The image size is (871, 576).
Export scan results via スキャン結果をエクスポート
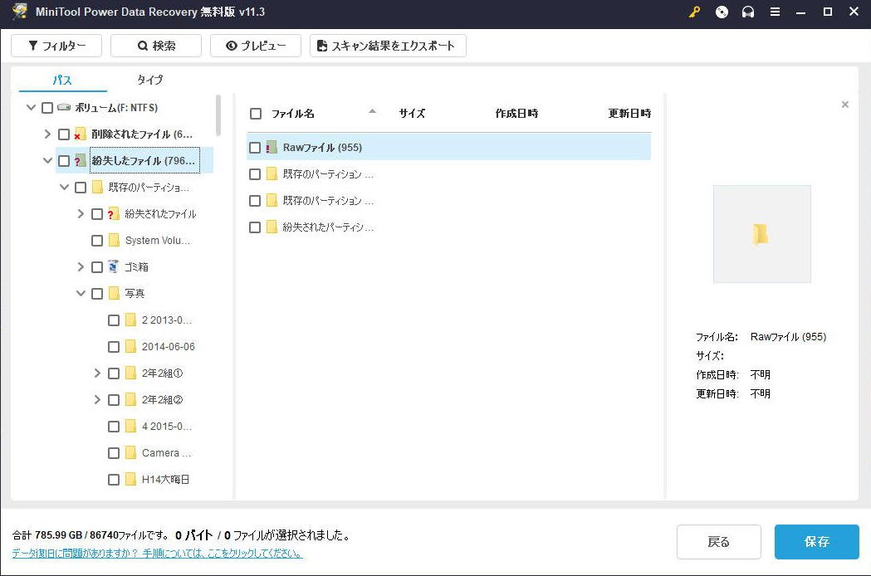[x=388, y=46]
